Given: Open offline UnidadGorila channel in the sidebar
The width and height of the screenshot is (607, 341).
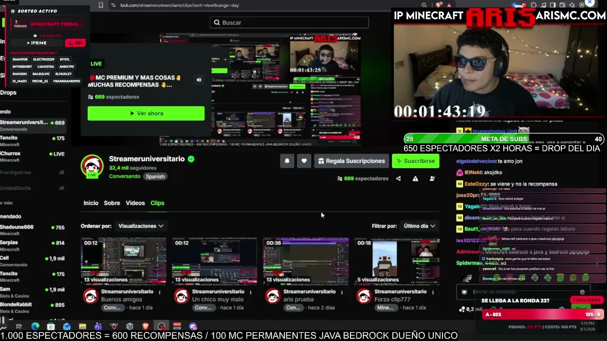Looking at the screenshot, I should tap(32, 188).
